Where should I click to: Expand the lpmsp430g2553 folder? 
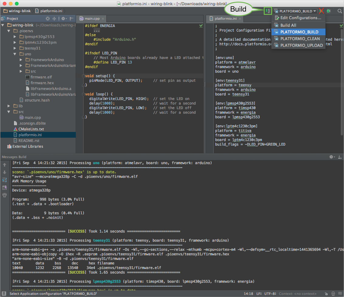15,37
